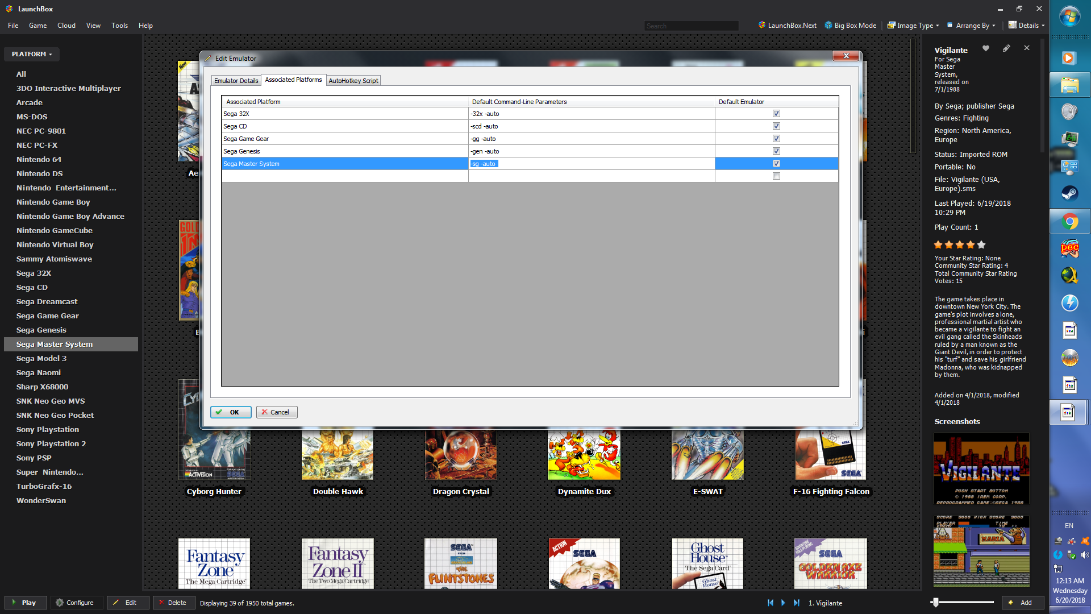Switch to the Emulator Details tab
This screenshot has height=614, width=1091.
click(x=236, y=81)
